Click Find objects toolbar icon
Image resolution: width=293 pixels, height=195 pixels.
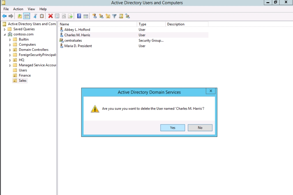(x=121, y=16)
